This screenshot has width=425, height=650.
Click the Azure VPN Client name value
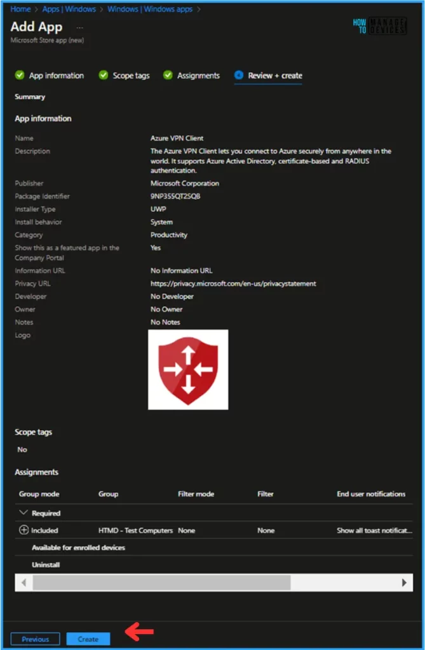[177, 138]
